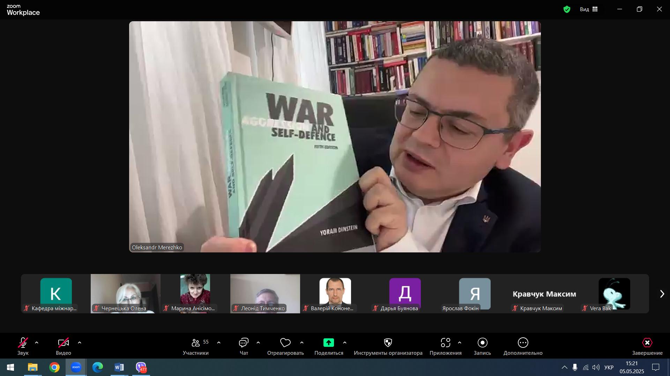
Task: Select Ярослав Фокін participant tile
Action: tap(475, 293)
